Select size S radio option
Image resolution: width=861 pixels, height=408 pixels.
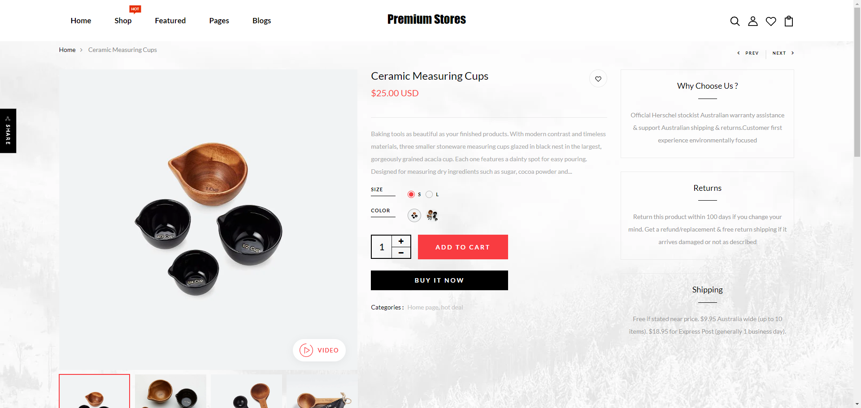coord(411,194)
